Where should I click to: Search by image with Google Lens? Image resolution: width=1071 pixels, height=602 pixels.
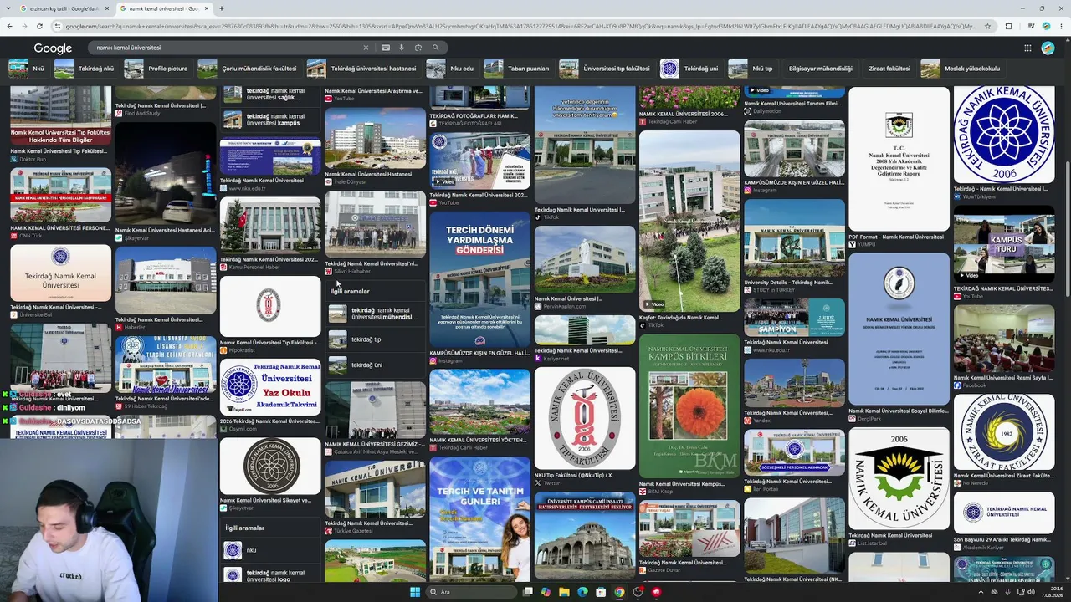pyautogui.click(x=418, y=48)
